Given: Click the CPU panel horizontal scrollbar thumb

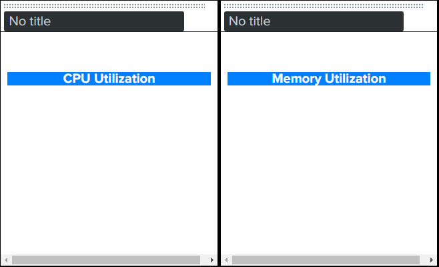Looking at the screenshot, I should (105, 260).
